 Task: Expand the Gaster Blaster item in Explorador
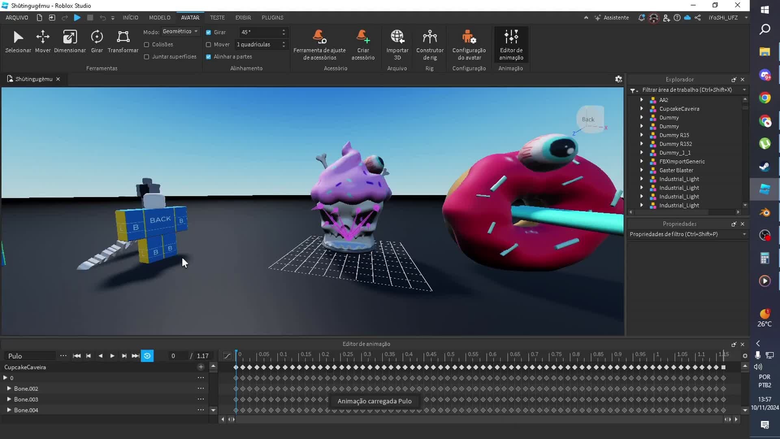642,170
